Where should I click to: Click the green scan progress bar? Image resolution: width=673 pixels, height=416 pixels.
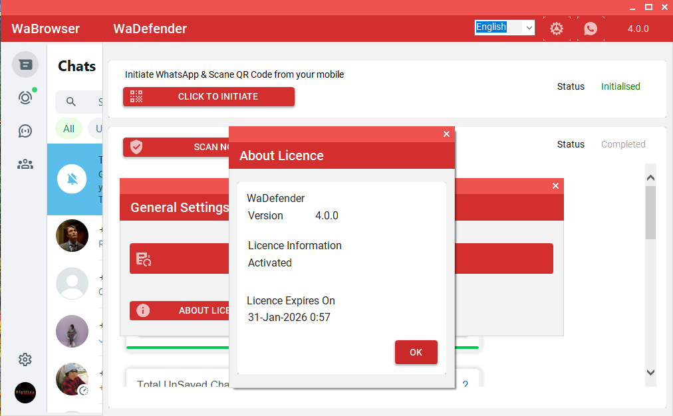point(178,348)
